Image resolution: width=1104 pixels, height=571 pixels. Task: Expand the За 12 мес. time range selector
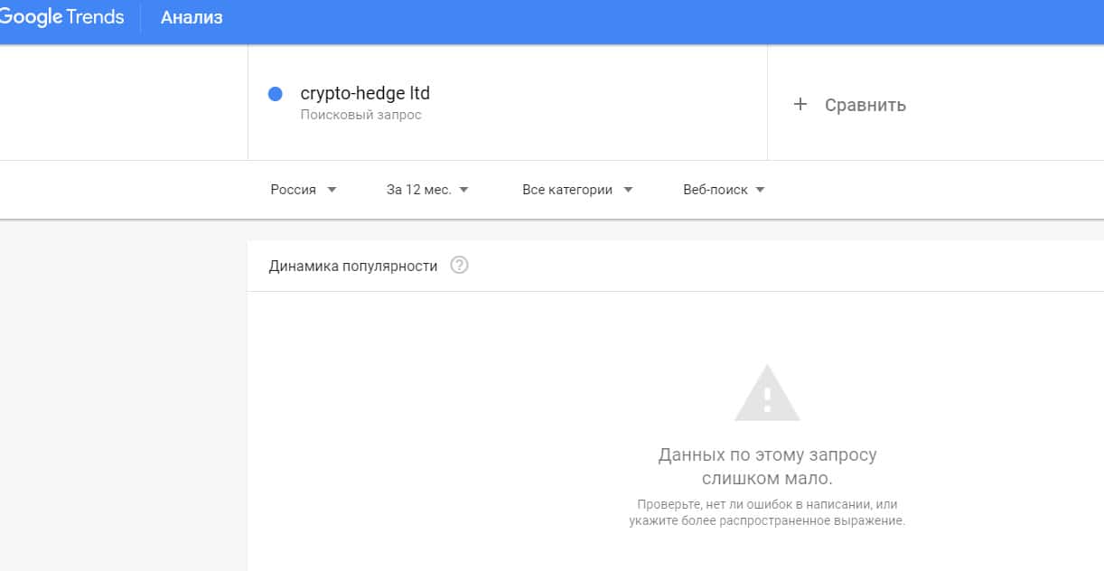tap(419, 190)
